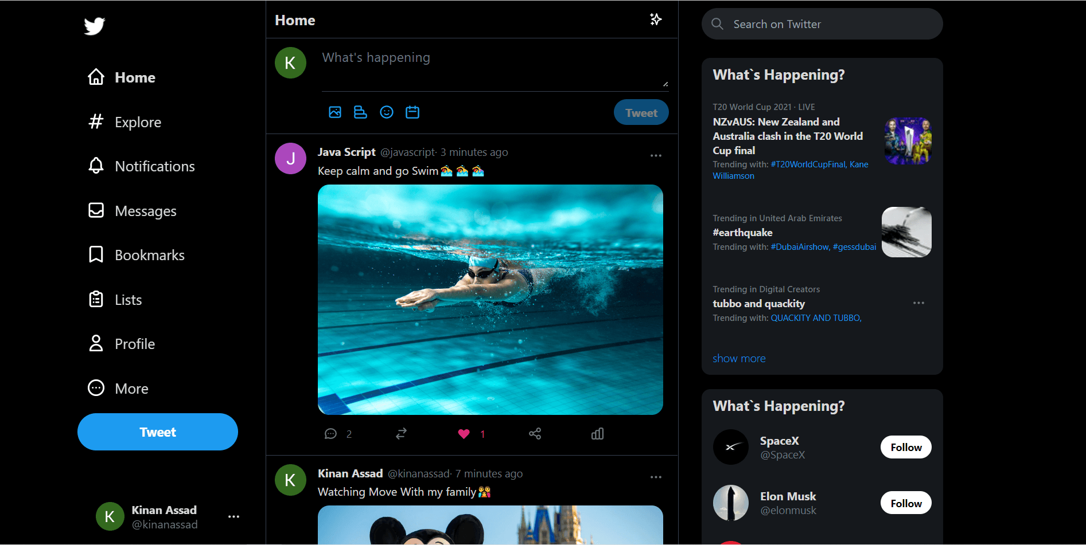Unlike the swimming pool tweet
1086x545 pixels.
pyautogui.click(x=463, y=434)
